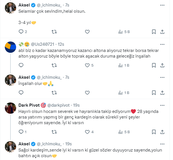View analytics of Us240721's tweet
Image resolution: width=173 pixels, height=160 pixels.
120,65
